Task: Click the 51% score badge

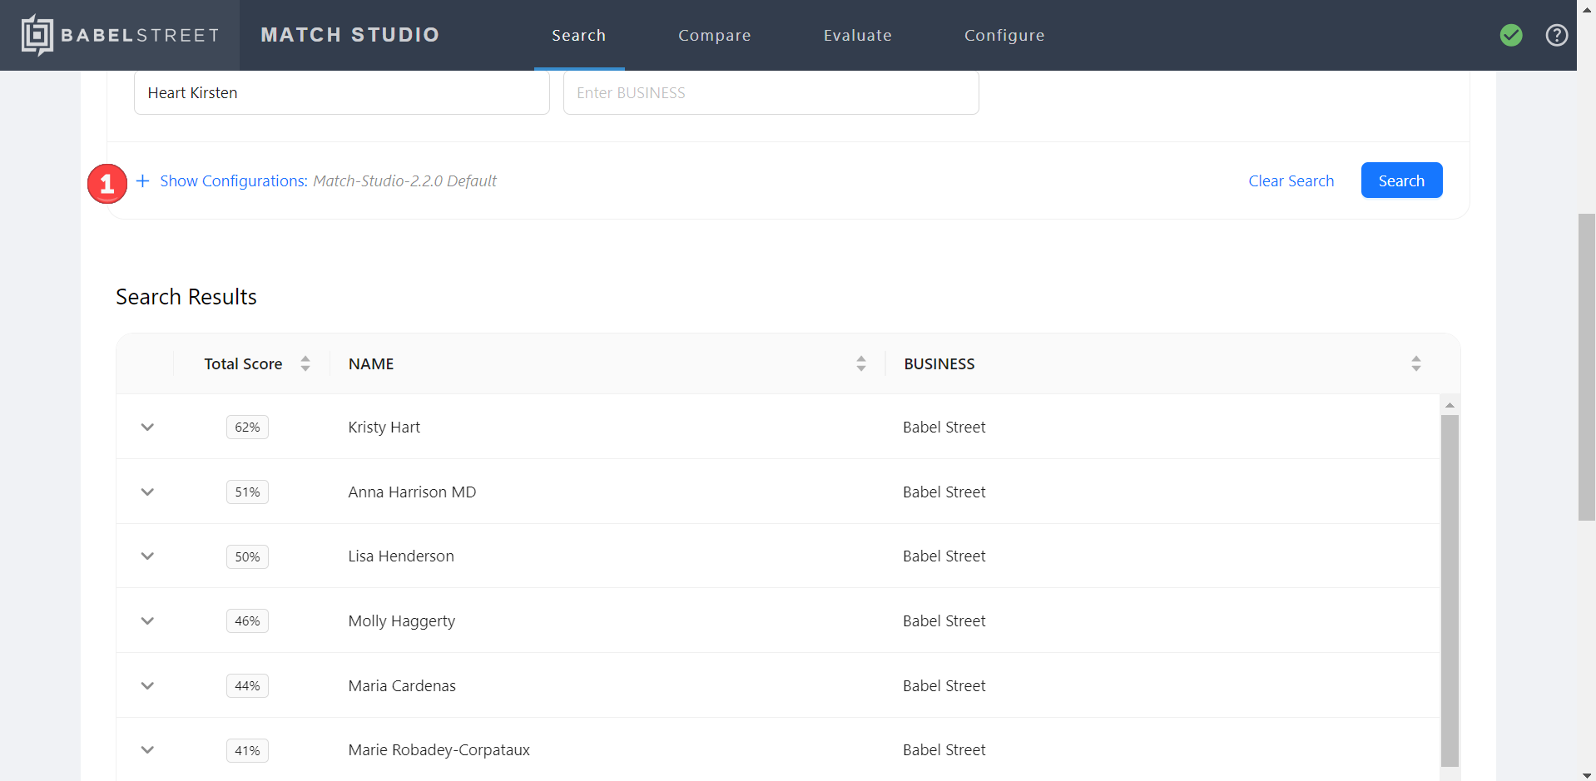Action: point(247,492)
